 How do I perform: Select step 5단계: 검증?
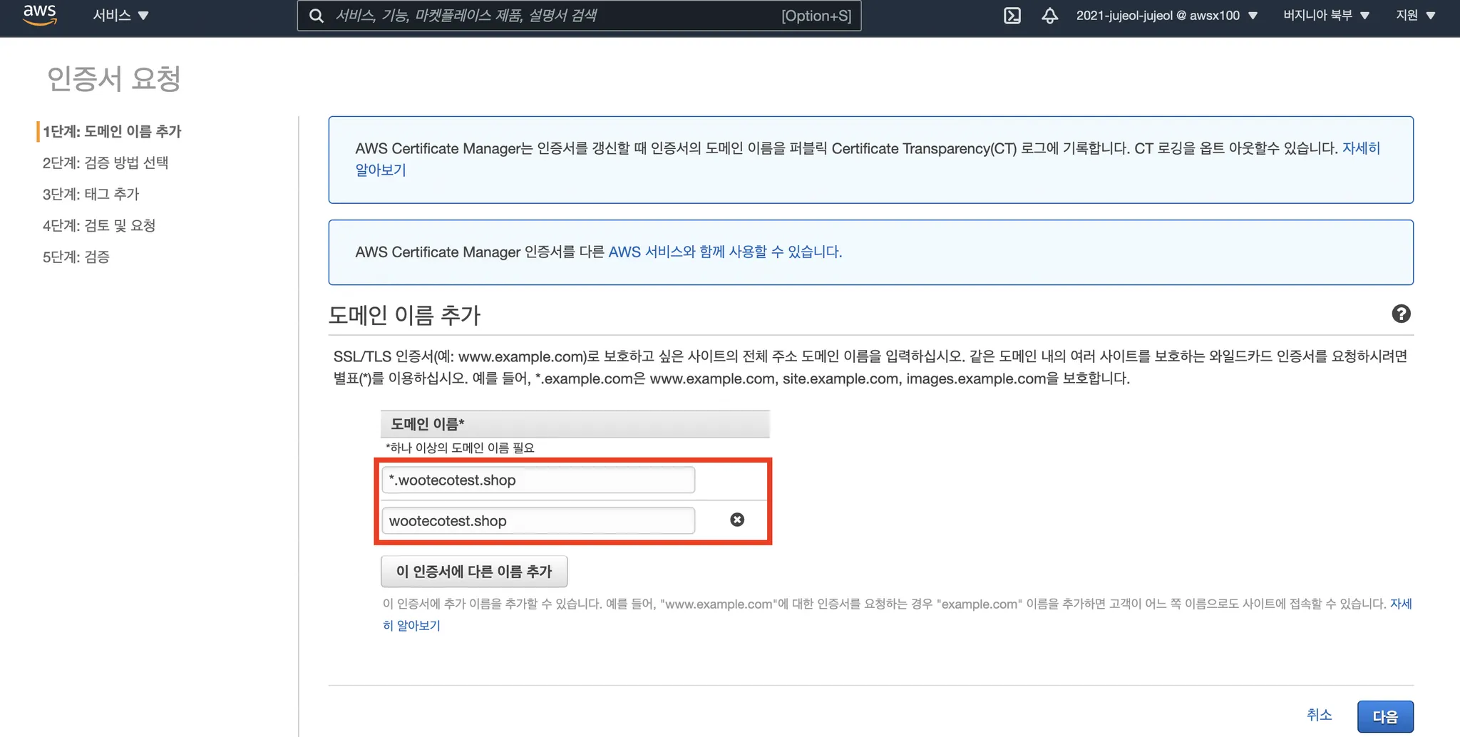coord(76,257)
